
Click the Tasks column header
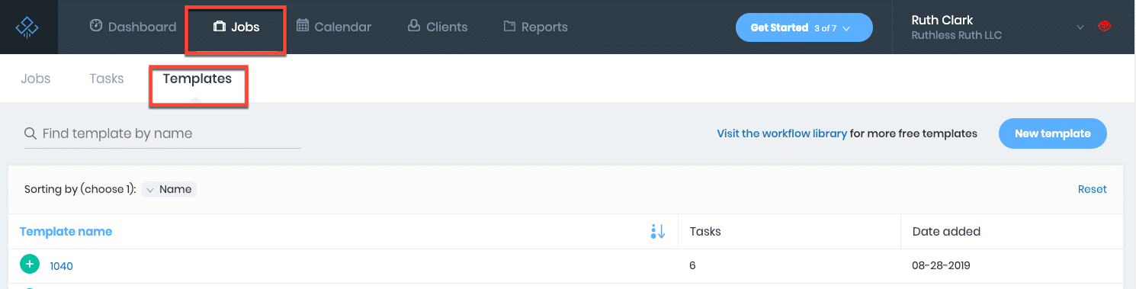click(705, 231)
